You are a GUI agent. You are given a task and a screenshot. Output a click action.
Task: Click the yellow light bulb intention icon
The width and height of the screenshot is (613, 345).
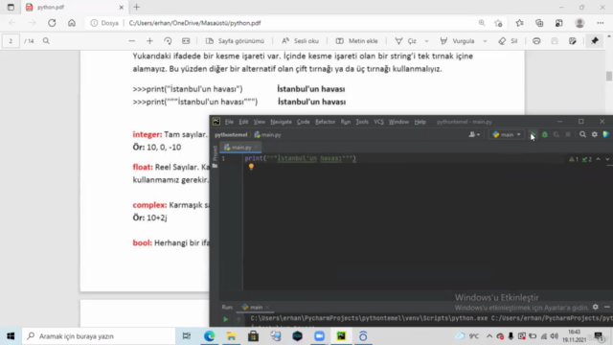point(251,167)
